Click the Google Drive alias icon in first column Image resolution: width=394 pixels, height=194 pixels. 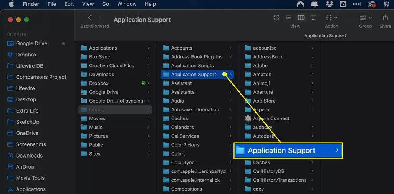click(84, 92)
